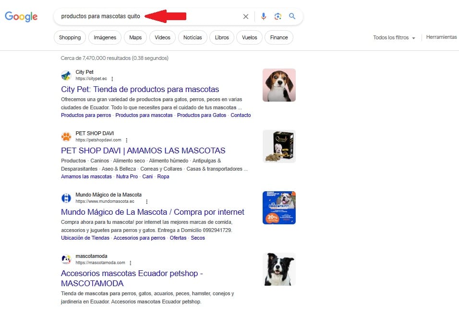This screenshot has width=459, height=313.
Task: Click the https://citypet.ec URL text
Action: 91,79
